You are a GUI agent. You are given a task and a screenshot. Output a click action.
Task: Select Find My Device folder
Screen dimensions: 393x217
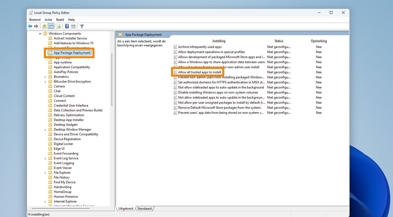64,182
